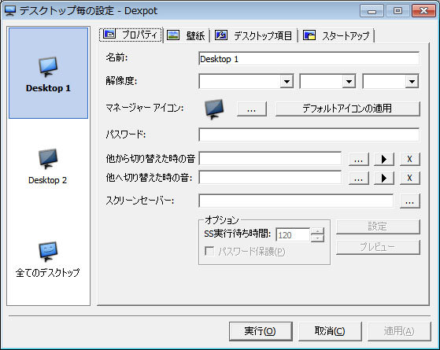
Task: Close the Dexpot settings window
Action: 423,11
